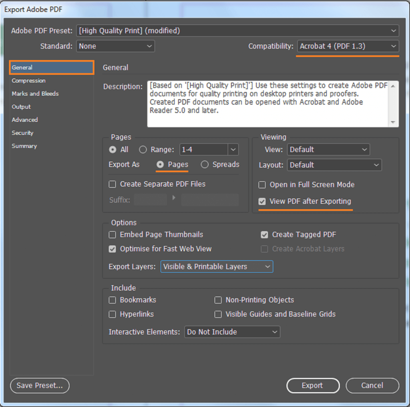Open the Compatibility dropdown showing Acrobat 4

348,46
